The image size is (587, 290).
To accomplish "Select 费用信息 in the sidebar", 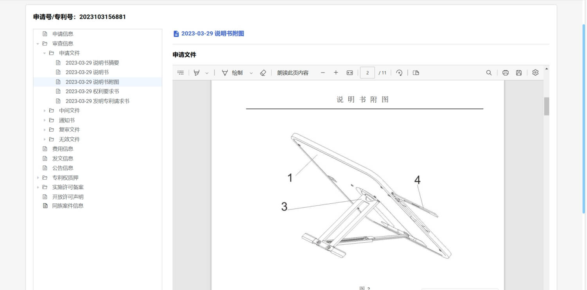I will click(x=63, y=149).
